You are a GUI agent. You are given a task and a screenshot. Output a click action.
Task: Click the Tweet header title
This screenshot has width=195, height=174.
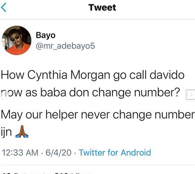click(102, 7)
